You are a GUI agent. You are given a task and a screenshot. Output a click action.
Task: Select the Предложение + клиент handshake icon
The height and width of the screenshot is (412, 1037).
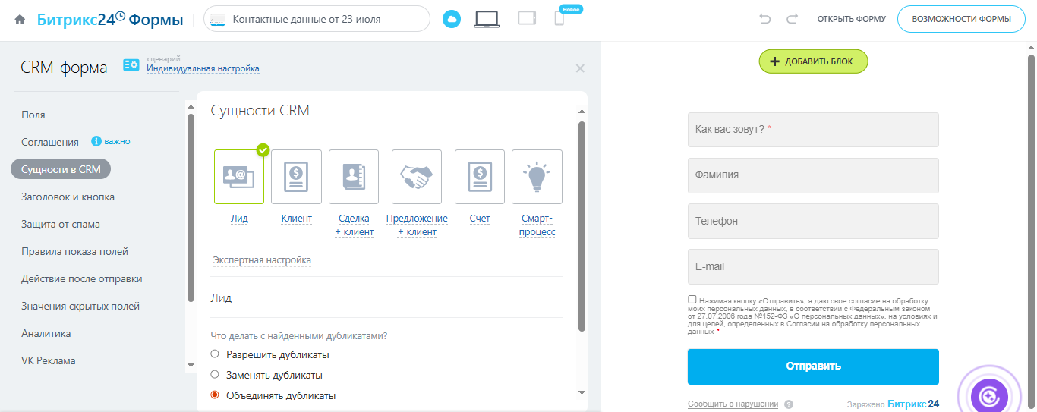pyautogui.click(x=417, y=177)
